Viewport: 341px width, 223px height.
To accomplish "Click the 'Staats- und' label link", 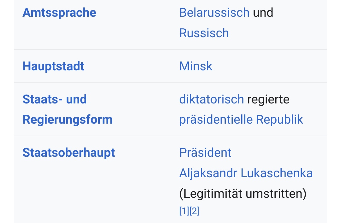I will [55, 99].
